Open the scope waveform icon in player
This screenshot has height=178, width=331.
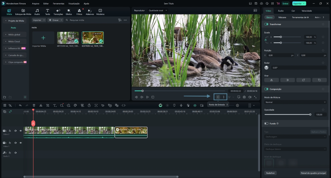pos(255,10)
